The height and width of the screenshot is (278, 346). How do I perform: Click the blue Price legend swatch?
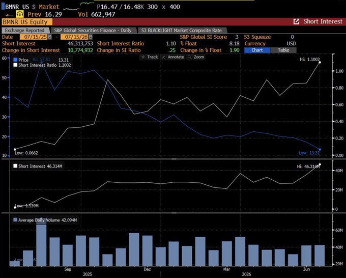pos(15,60)
